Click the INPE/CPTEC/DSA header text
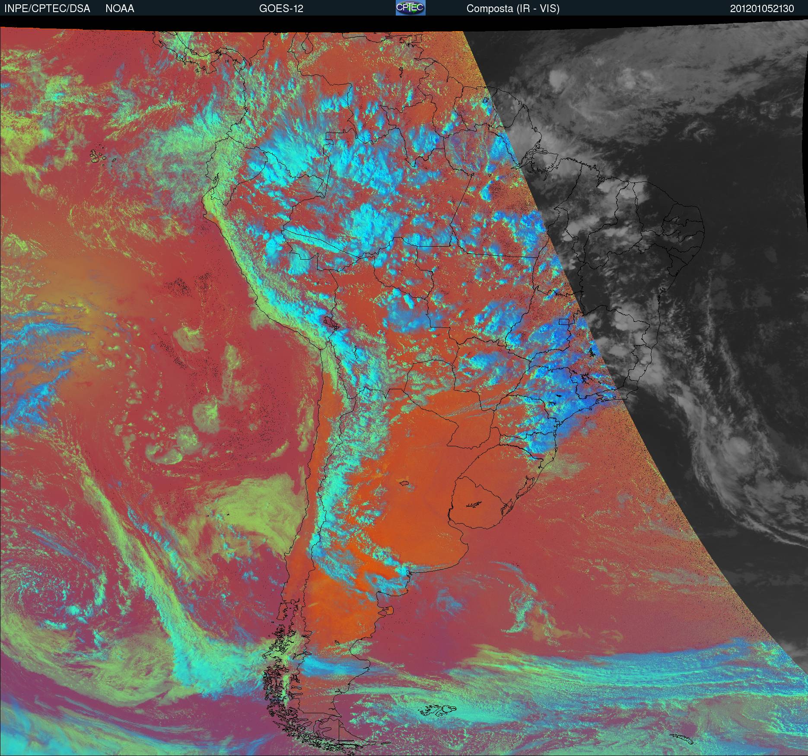Viewport: 808px width, 756px height. 47,9
